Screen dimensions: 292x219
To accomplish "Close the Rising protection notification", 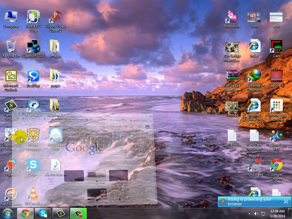I will 286,201.
